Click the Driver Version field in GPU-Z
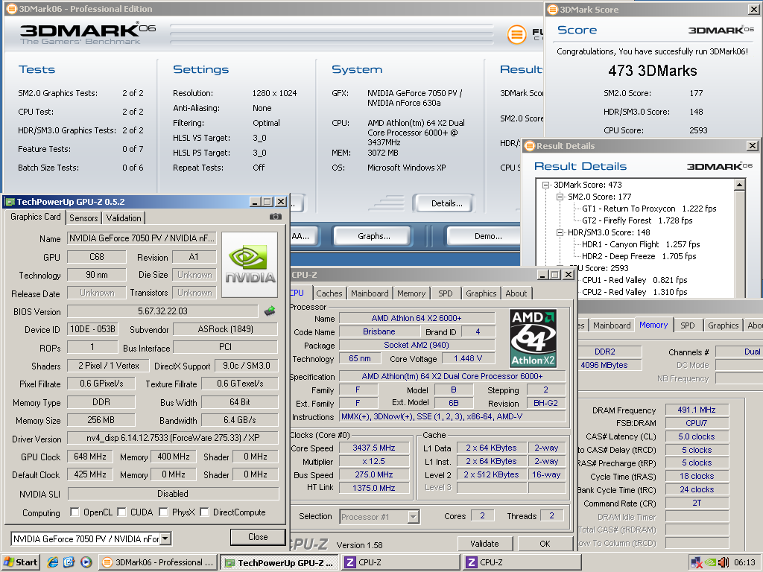This screenshot has height=572, width=763. point(173,438)
